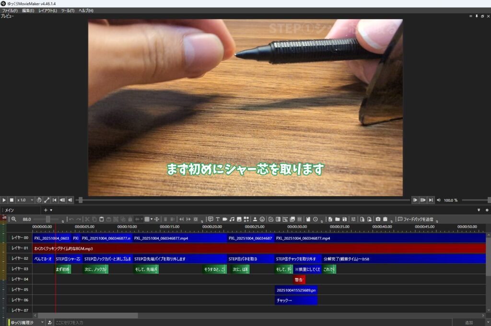The height and width of the screenshot is (326, 491).
Task: Toggle the lock icon on the timeline toolbar
Action: [x=130, y=219]
